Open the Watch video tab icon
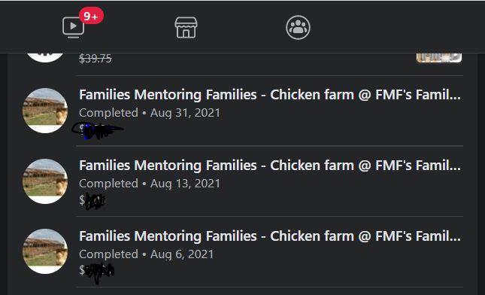485x295 pixels. [x=73, y=27]
